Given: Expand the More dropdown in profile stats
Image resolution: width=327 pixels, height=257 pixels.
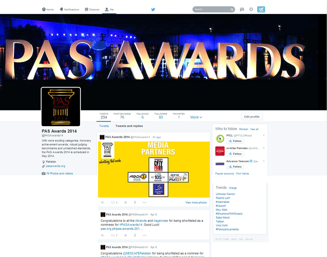Looking at the screenshot, I should (x=196, y=117).
